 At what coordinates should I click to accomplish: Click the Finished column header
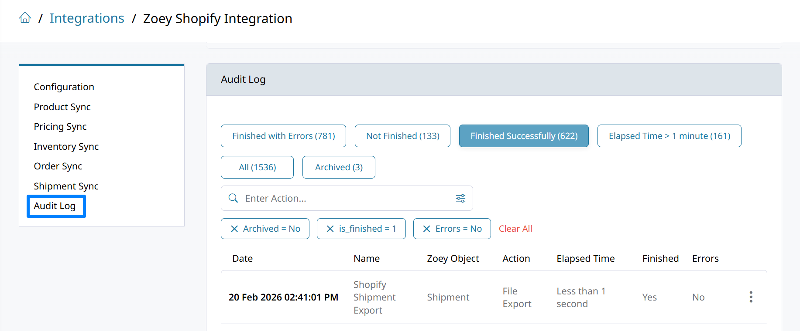(x=661, y=258)
